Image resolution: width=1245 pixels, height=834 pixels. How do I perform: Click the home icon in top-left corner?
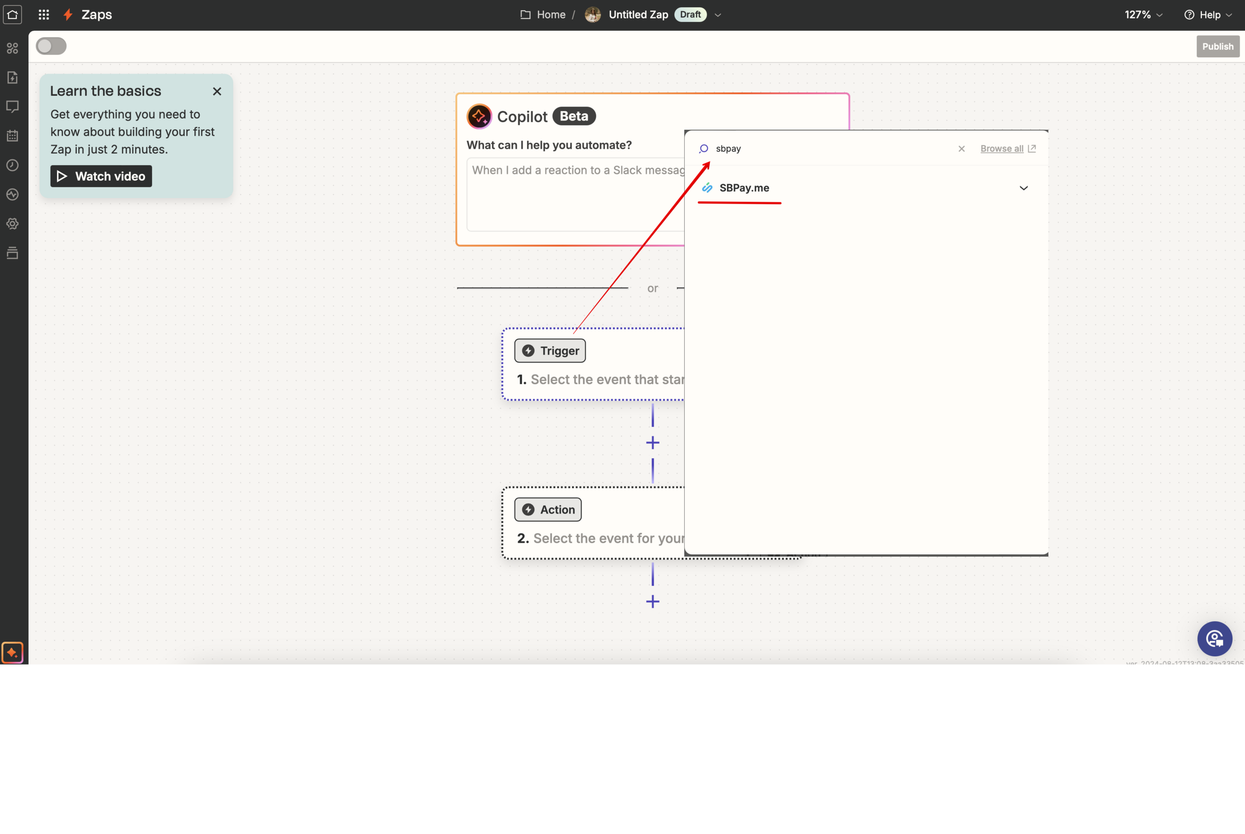click(13, 15)
